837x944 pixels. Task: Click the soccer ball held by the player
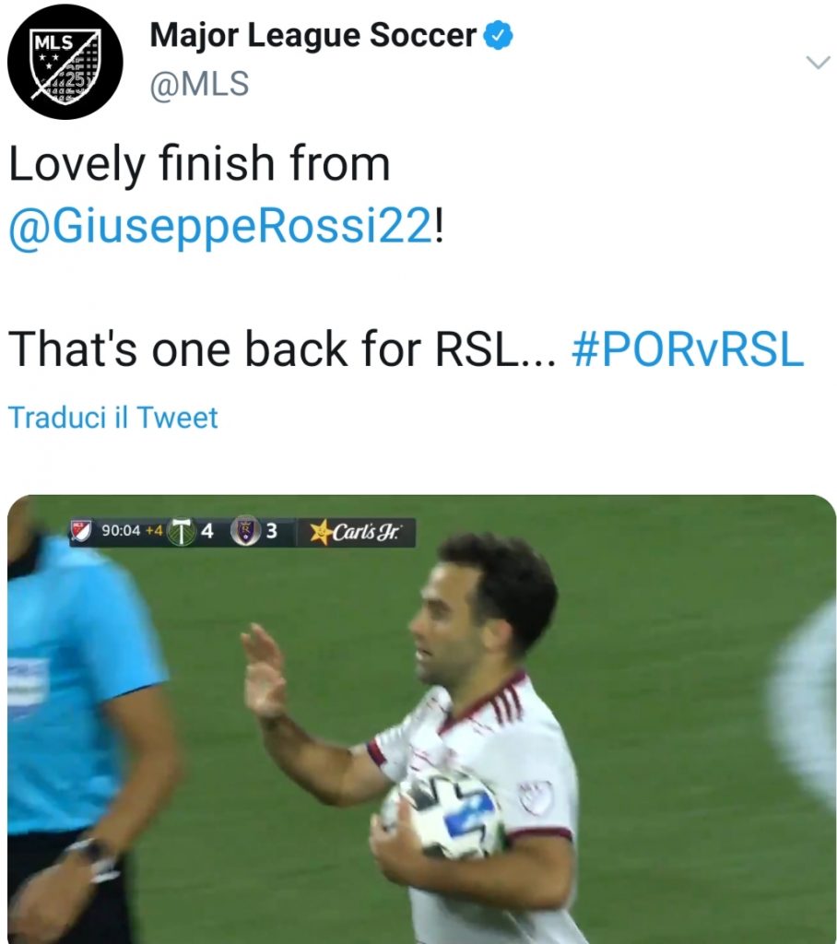442,817
